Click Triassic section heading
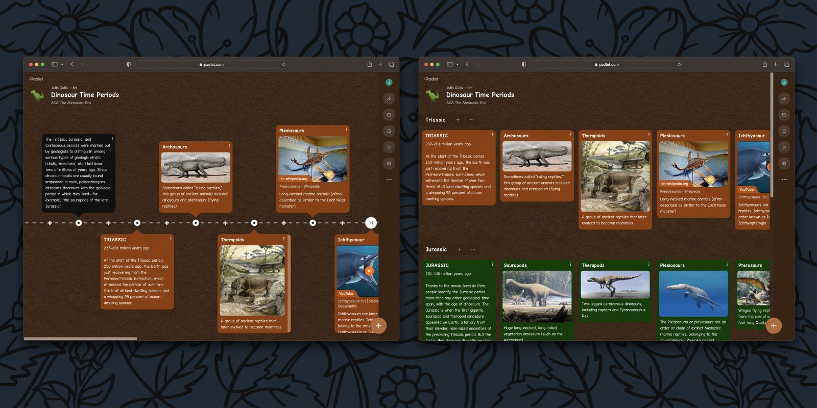The height and width of the screenshot is (408, 817). (436, 120)
